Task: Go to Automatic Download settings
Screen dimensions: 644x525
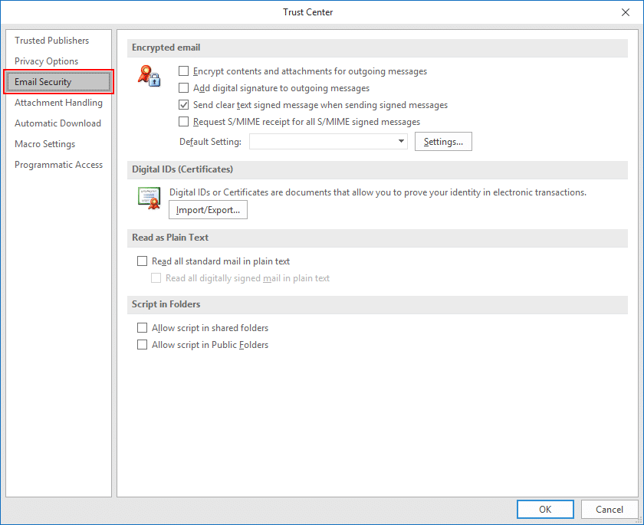Action: 58,123
